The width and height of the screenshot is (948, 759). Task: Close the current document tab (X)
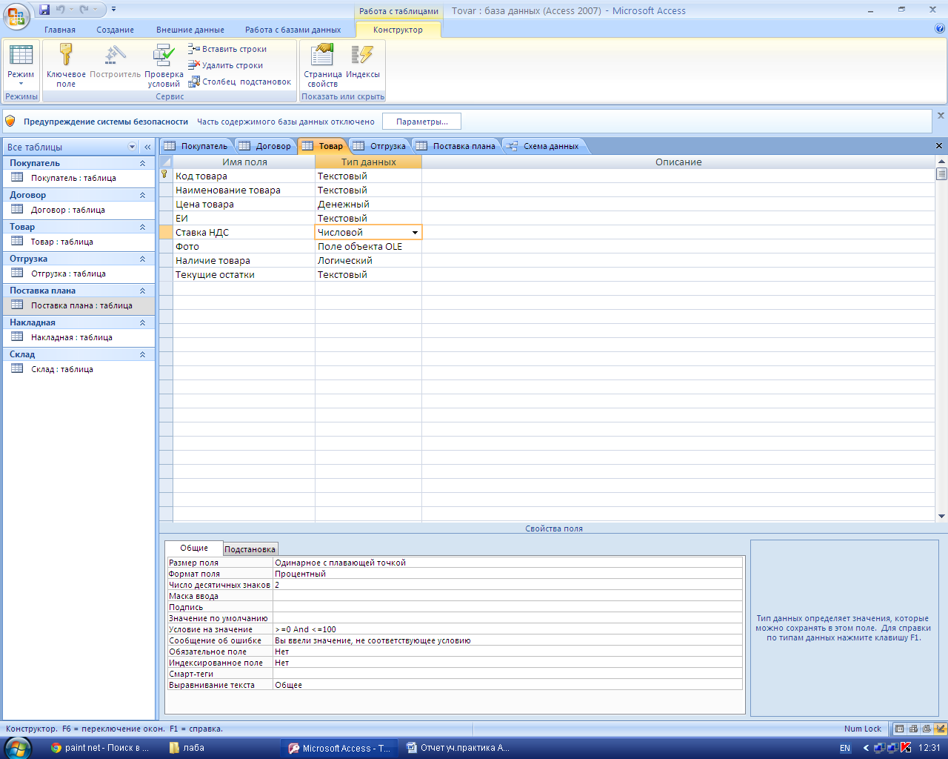point(939,146)
